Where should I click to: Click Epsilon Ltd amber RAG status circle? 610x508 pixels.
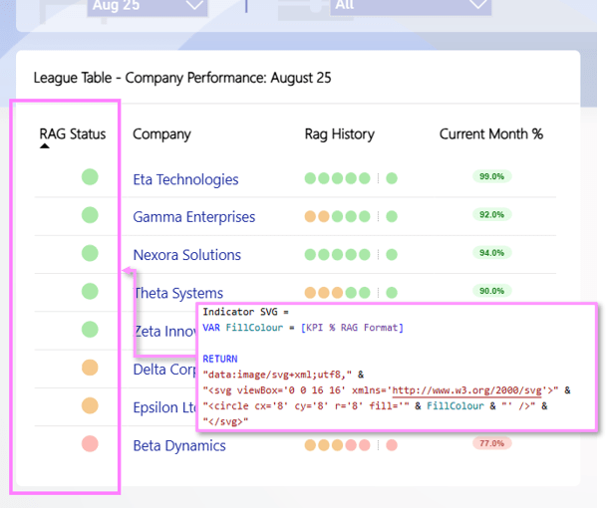pos(90,406)
